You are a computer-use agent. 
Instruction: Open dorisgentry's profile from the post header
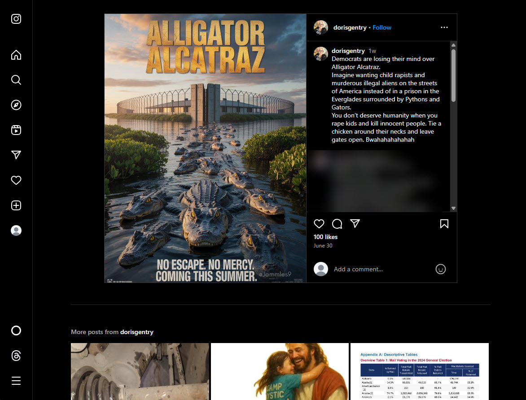(x=350, y=27)
